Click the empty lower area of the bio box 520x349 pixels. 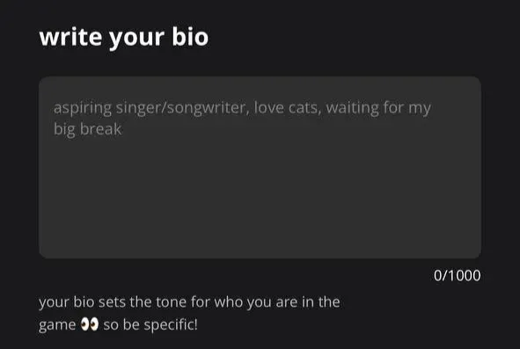(x=260, y=206)
